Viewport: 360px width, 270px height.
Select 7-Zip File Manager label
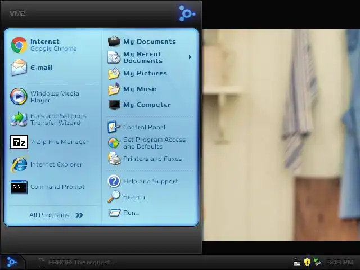[x=59, y=142]
